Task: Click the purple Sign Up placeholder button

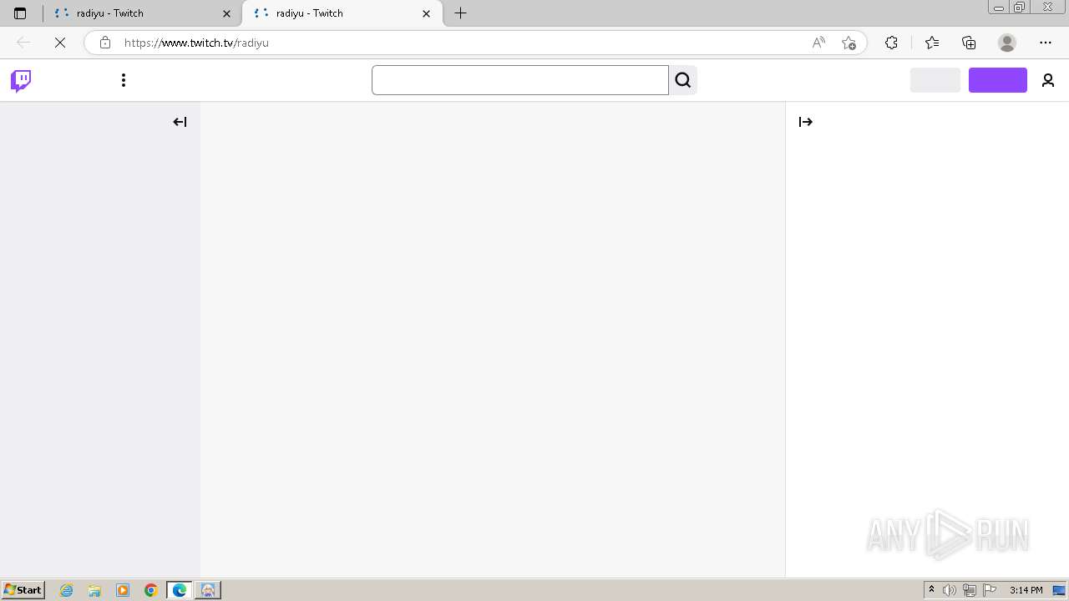Action: click(x=998, y=80)
